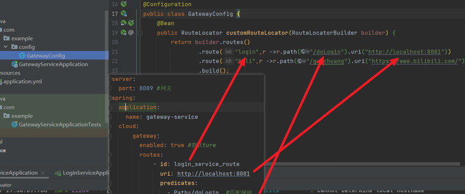Click 'name: gateway-service' in the YAML
465x194 pixels.
(x=162, y=117)
